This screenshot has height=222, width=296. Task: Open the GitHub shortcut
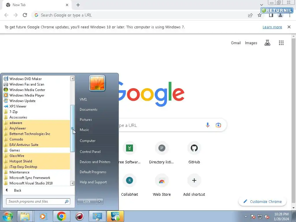pos(194,153)
